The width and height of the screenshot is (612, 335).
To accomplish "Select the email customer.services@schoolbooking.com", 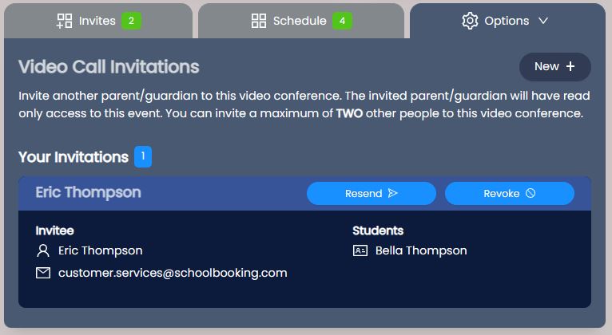I will pyautogui.click(x=173, y=273).
